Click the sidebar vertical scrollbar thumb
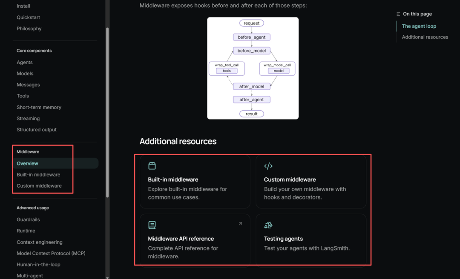This screenshot has width=460, height=279. tap(107, 113)
